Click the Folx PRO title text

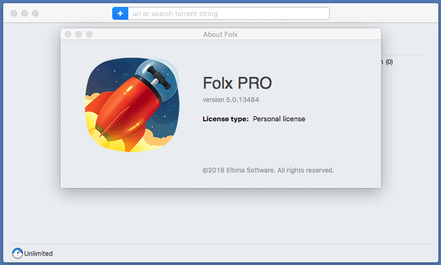(x=237, y=83)
